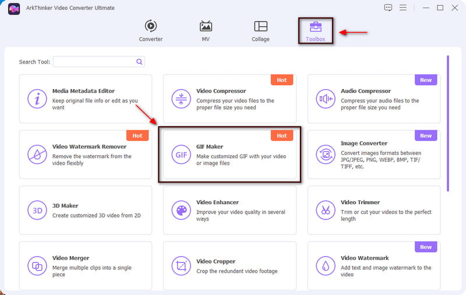Click 'Create customized 3D video' description
The height and width of the screenshot is (295, 466).
coord(97,215)
